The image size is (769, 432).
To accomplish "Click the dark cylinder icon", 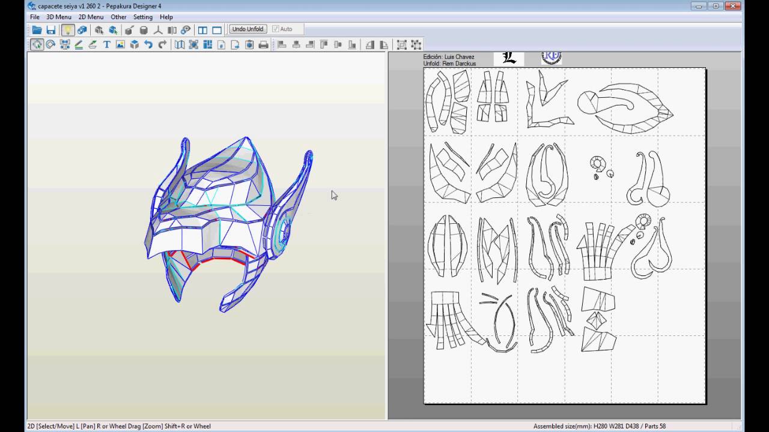I will click(x=144, y=29).
